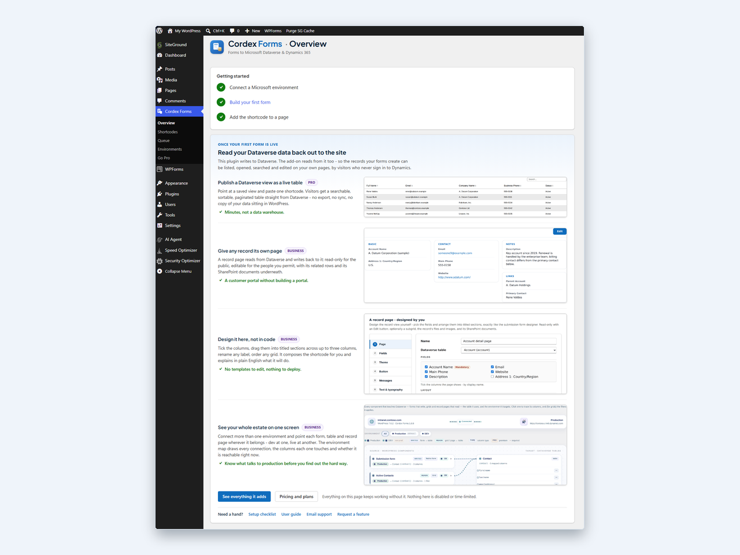Click the Pricing and plans button

coord(297,497)
